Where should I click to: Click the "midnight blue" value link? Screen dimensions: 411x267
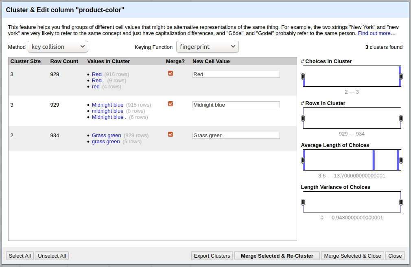pos(107,111)
